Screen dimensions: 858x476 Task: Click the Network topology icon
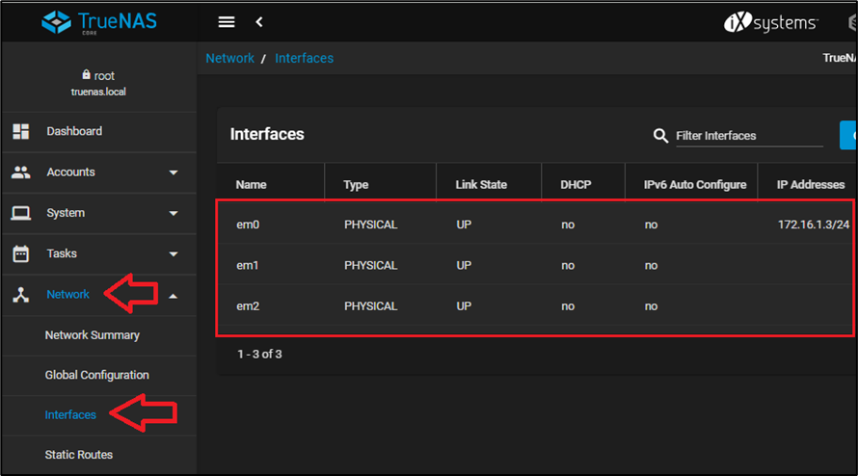coord(20,295)
